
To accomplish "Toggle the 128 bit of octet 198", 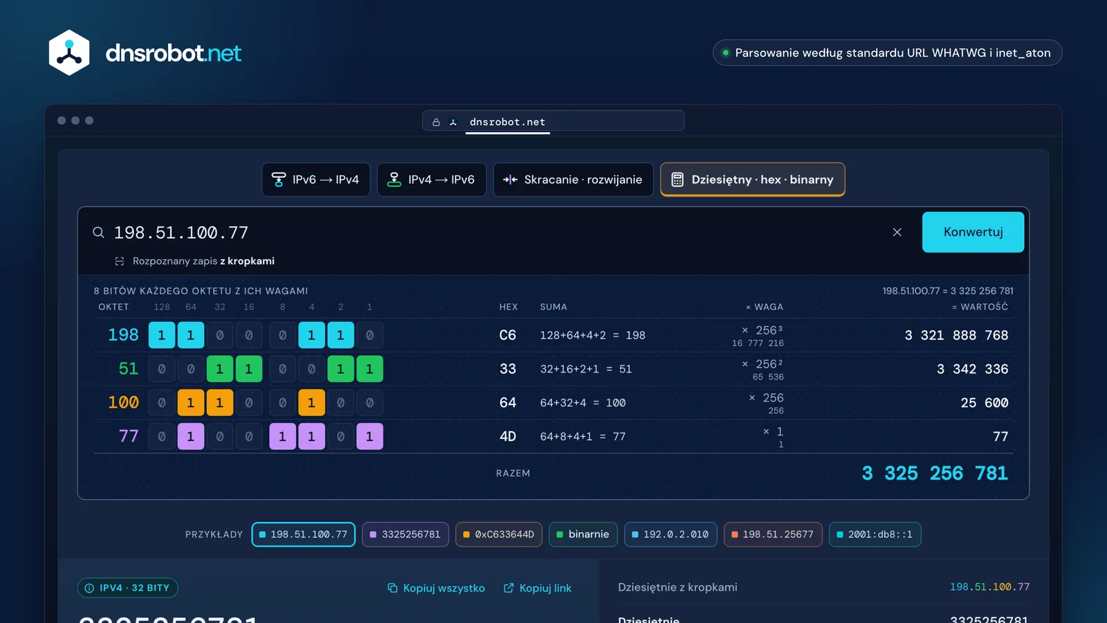I will coord(162,335).
